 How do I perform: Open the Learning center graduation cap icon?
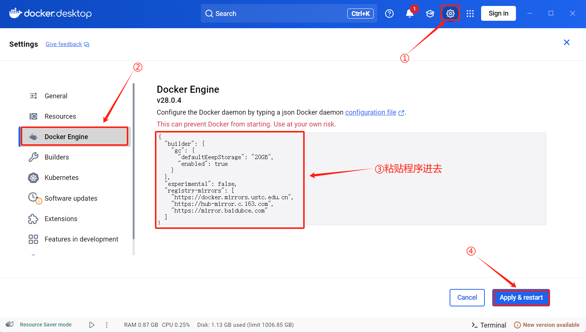tap(430, 14)
